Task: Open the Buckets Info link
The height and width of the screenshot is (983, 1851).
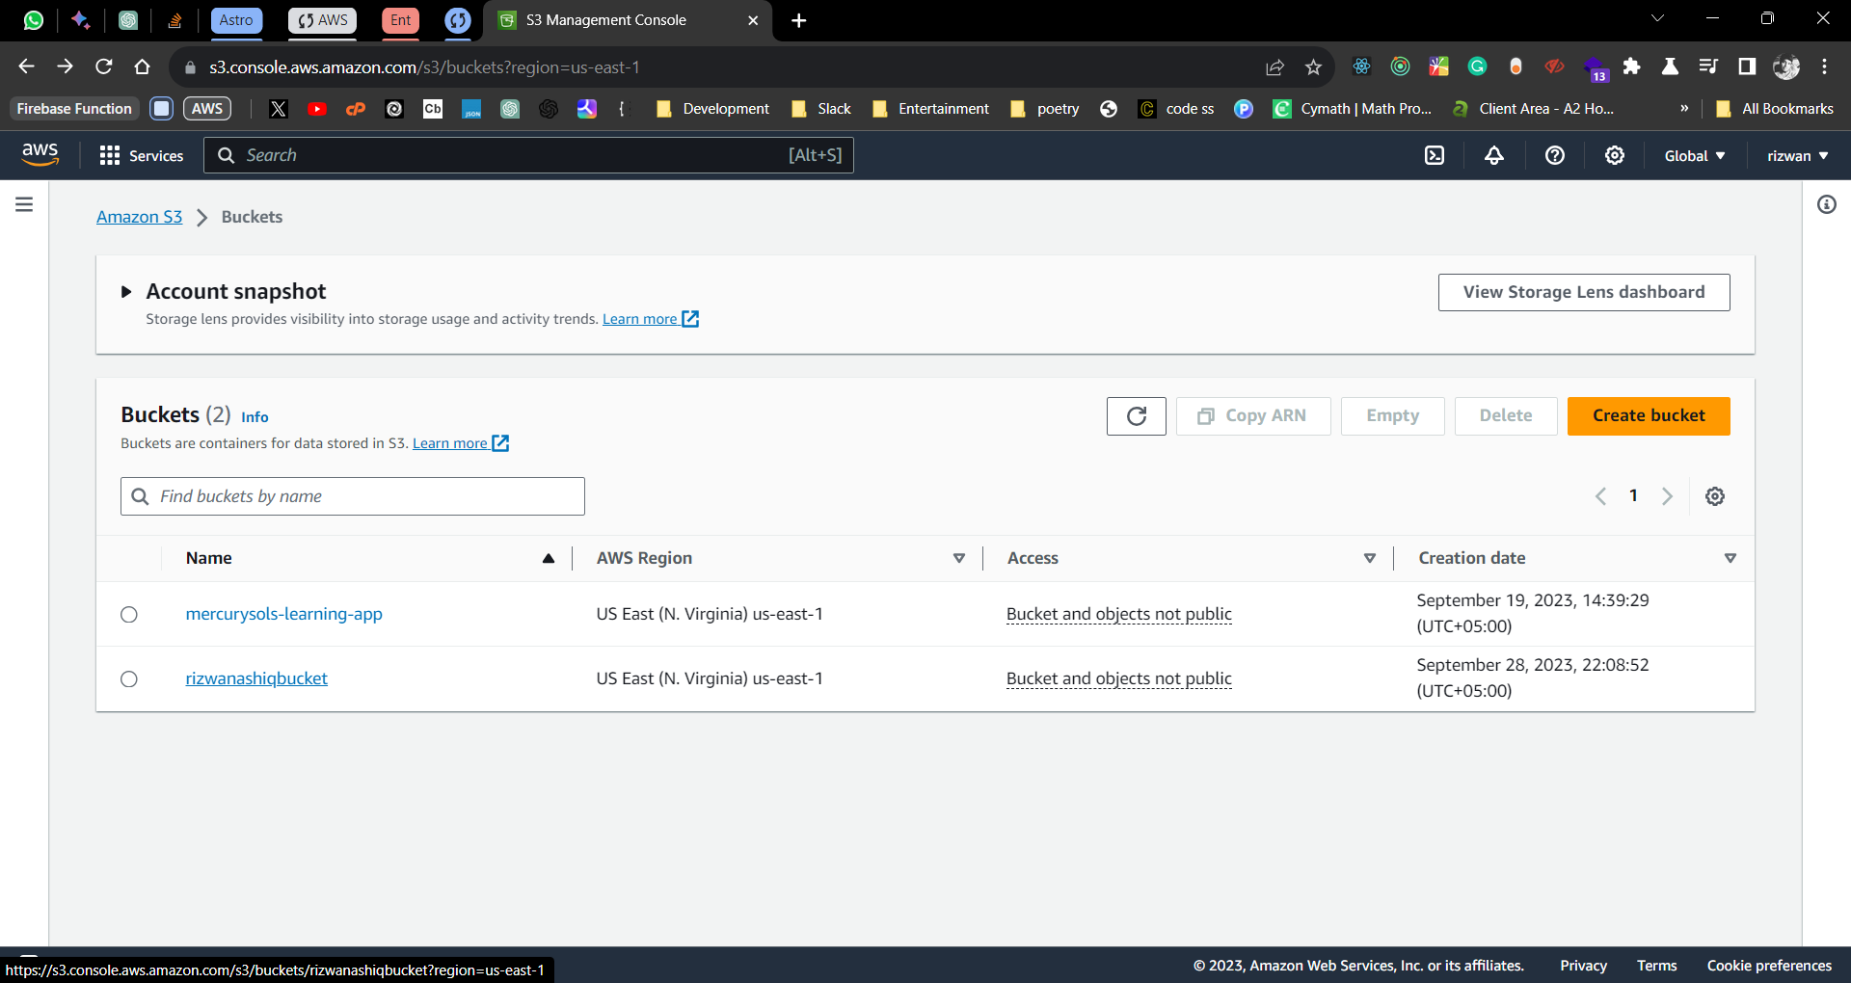Action: [x=255, y=417]
